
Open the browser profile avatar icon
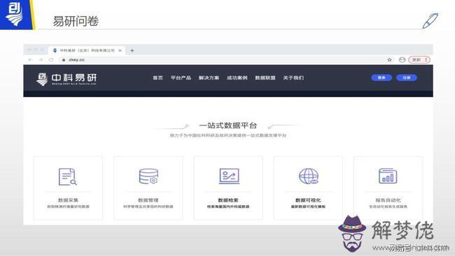402,59
